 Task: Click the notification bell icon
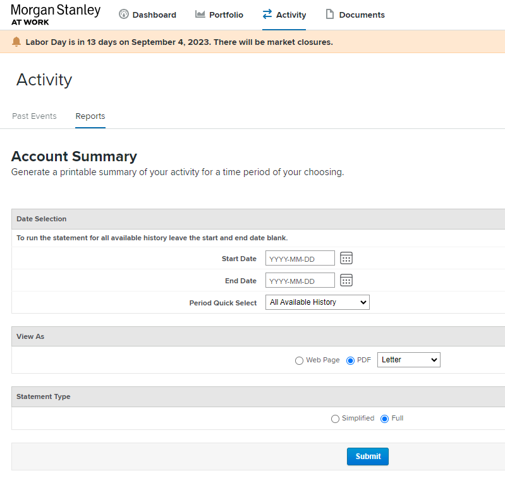click(x=16, y=42)
